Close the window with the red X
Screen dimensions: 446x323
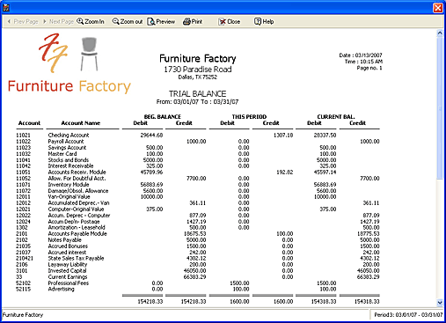[438, 8]
